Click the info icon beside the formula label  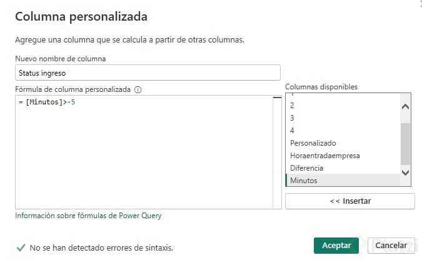coord(138,90)
